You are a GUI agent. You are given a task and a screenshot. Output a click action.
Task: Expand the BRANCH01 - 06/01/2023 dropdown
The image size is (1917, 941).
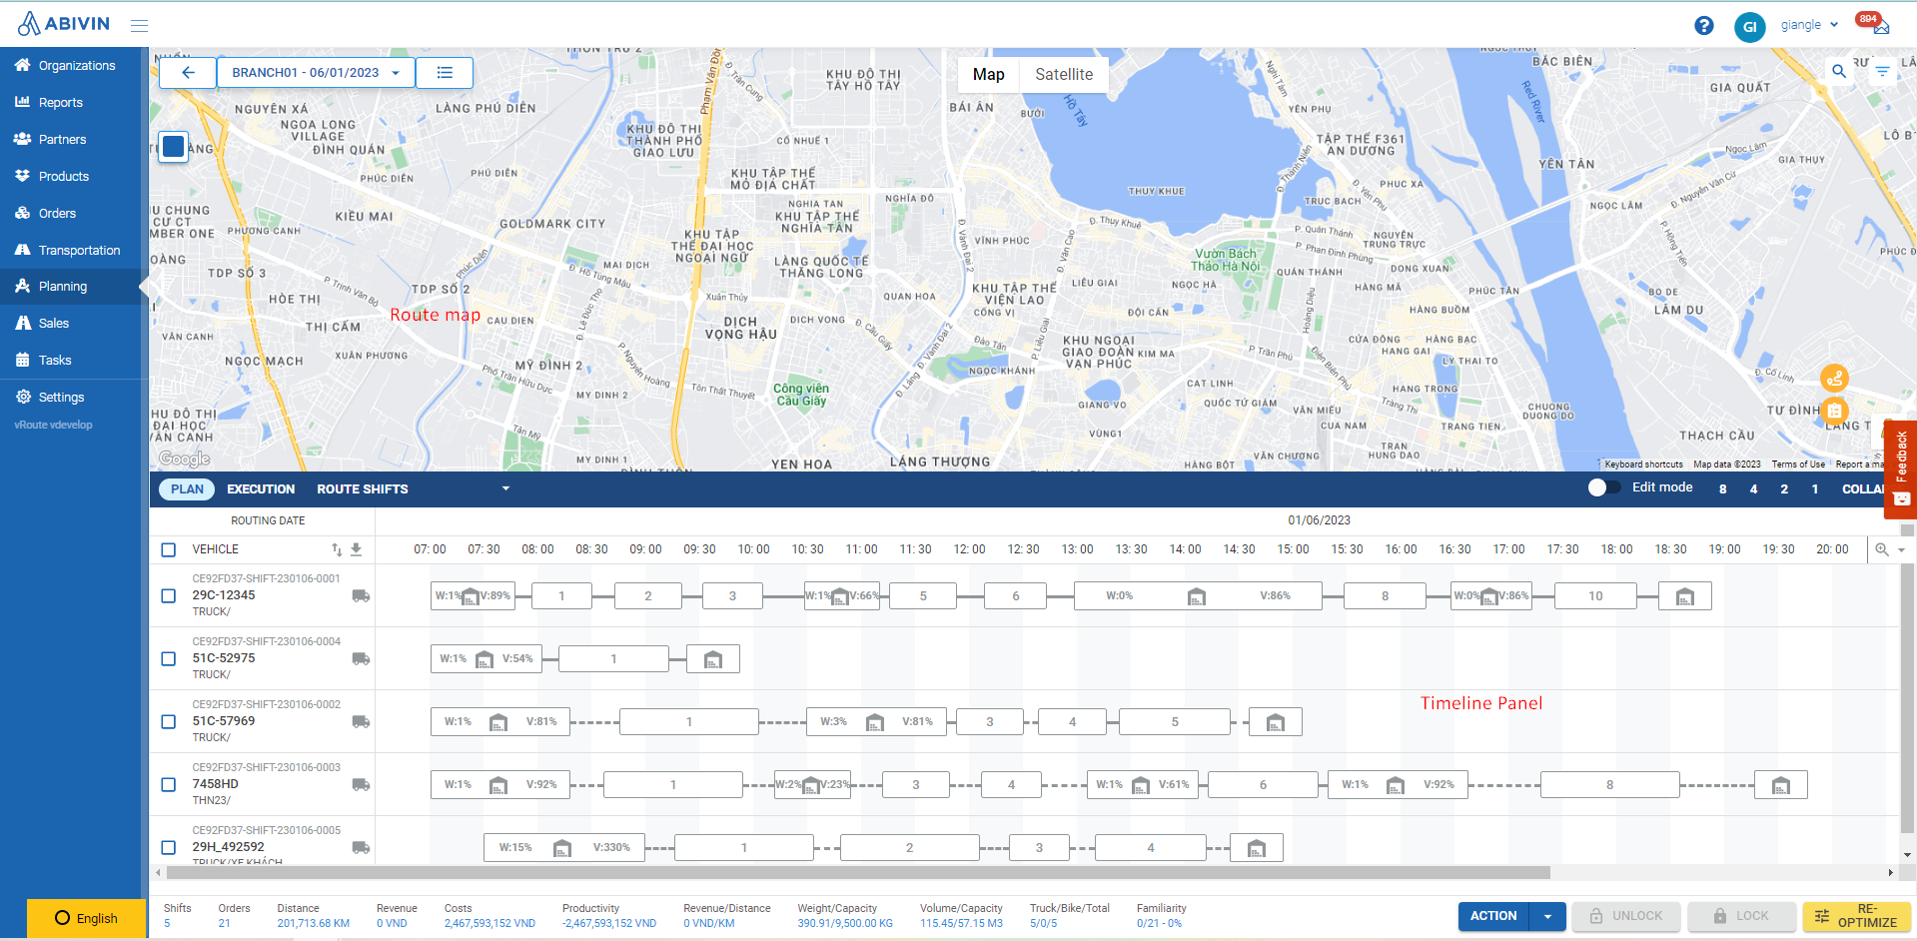[316, 72]
